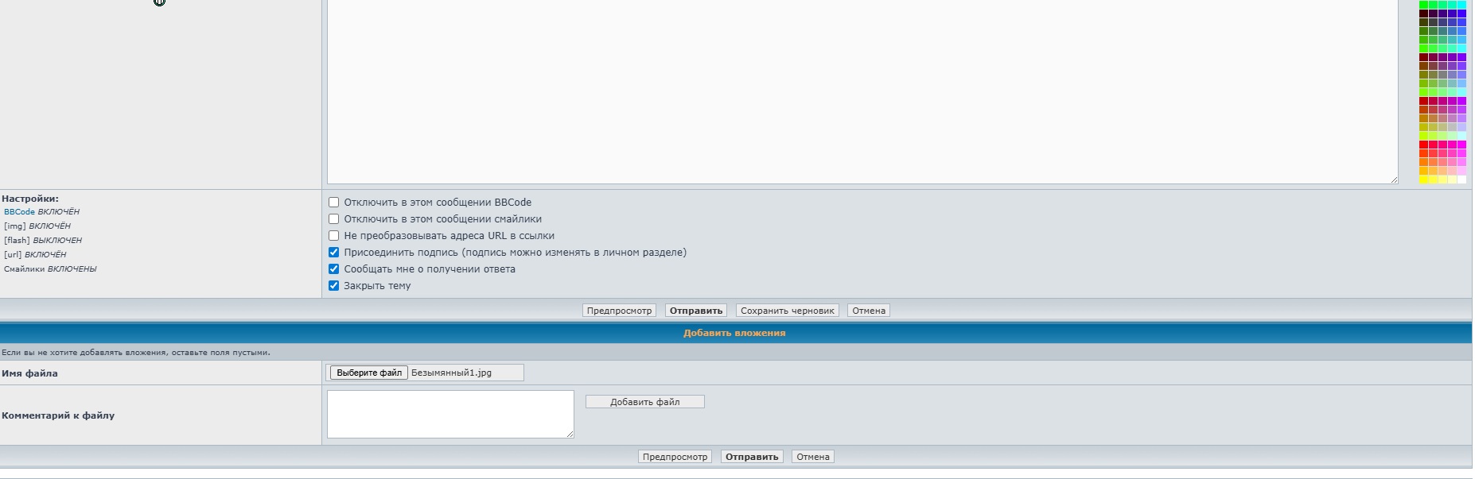1475x479 pixels.
Task: Enable 'Отключить в этом сообщении смайлики' option
Action: tap(334, 219)
